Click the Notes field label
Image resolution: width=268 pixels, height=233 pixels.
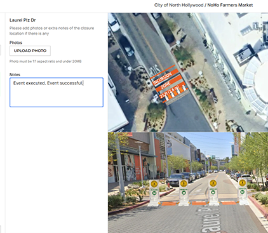click(15, 75)
